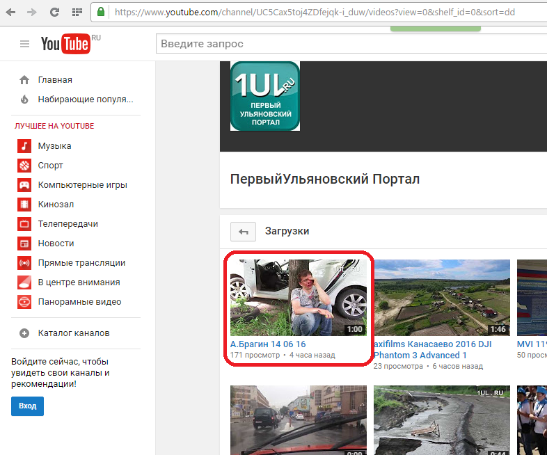
Task: Click the browser back arrow
Action: 11,13
